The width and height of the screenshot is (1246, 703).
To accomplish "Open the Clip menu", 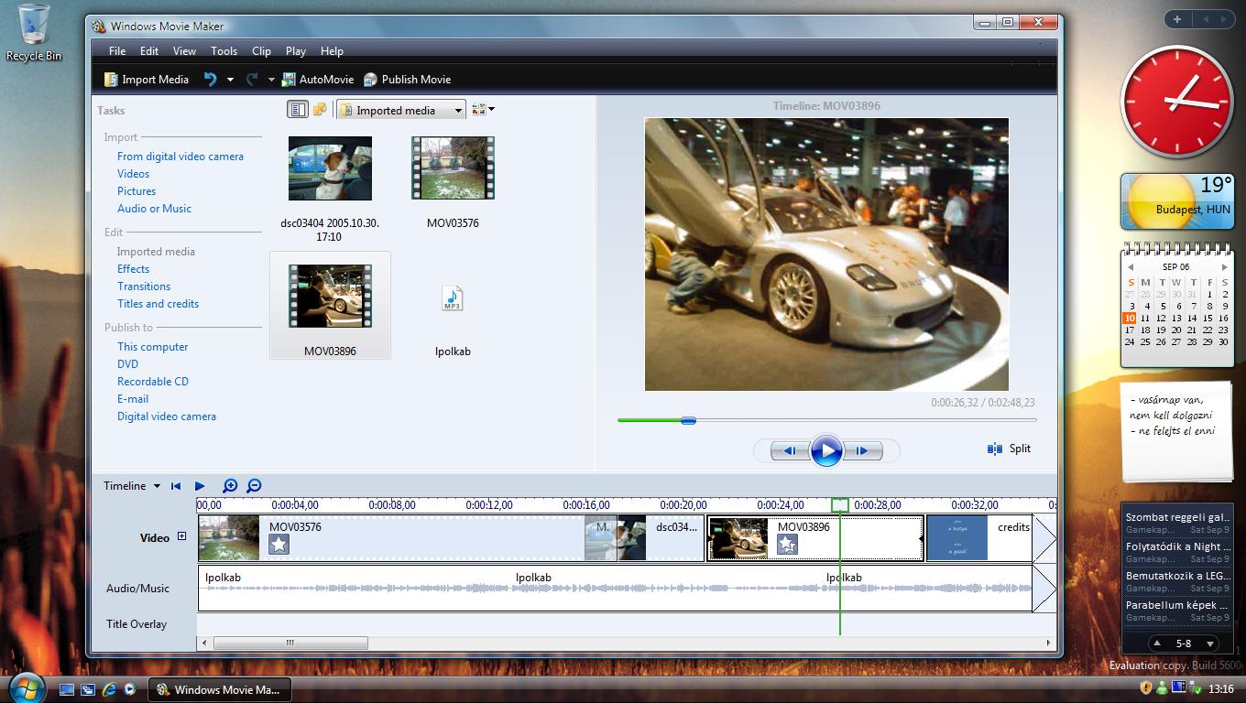I will 261,51.
